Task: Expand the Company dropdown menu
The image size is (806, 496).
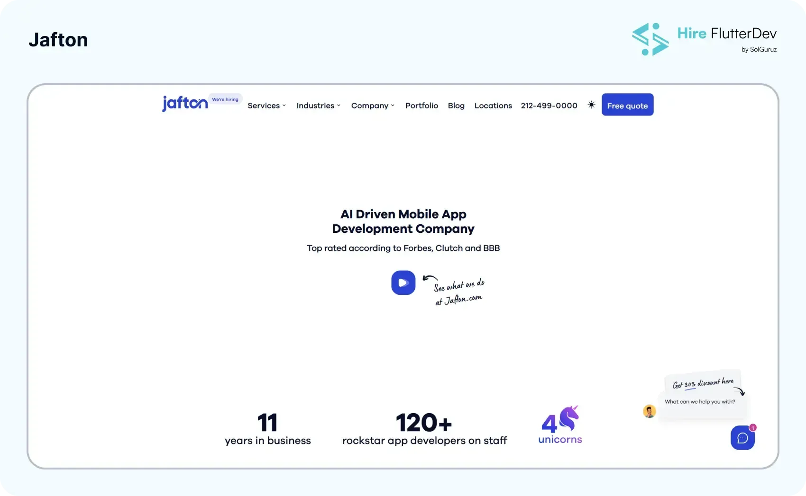Action: (x=373, y=106)
